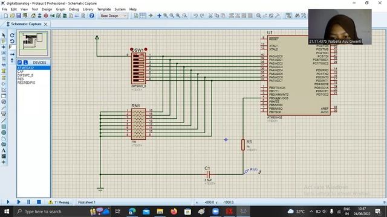The height and width of the screenshot is (217, 387).
Task: Toggle the grid display icon
Action: tap(143, 16)
